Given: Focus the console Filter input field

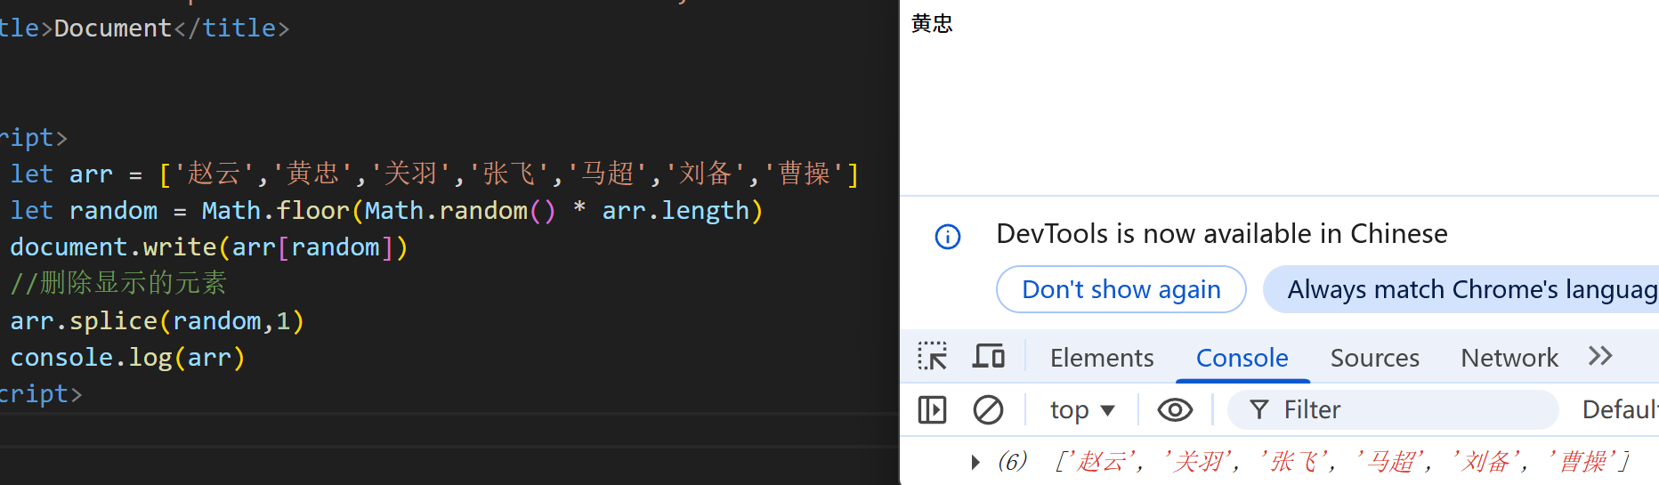Looking at the screenshot, I should [1393, 409].
